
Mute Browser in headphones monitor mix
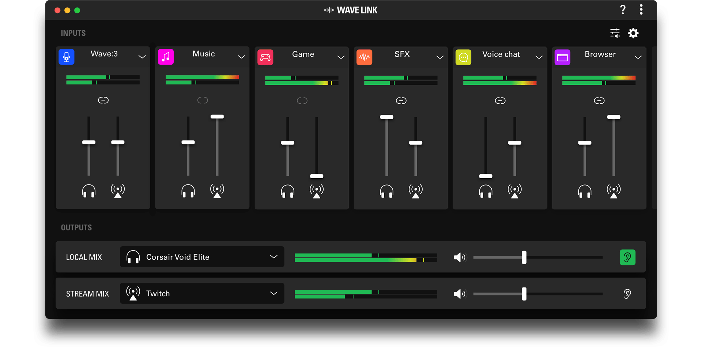click(585, 191)
